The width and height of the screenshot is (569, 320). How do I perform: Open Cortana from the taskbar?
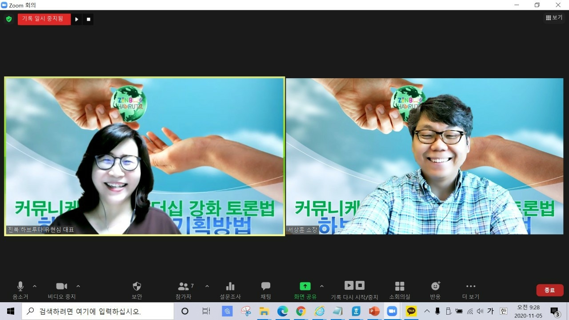pos(185,311)
